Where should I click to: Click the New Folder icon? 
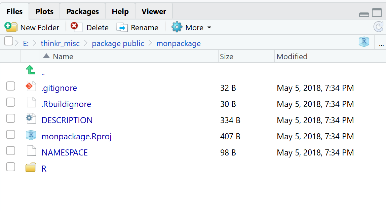coord(11,27)
